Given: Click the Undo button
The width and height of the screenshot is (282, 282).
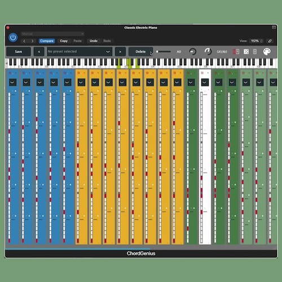Looking at the screenshot, I should [94, 41].
